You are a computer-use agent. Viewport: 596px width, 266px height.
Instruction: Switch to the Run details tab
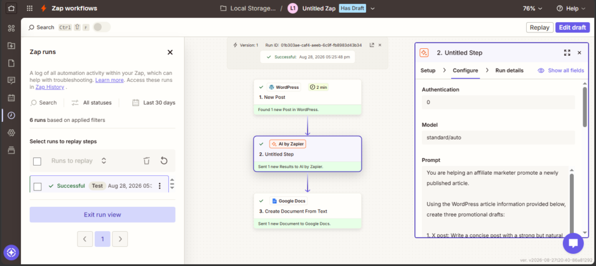509,71
